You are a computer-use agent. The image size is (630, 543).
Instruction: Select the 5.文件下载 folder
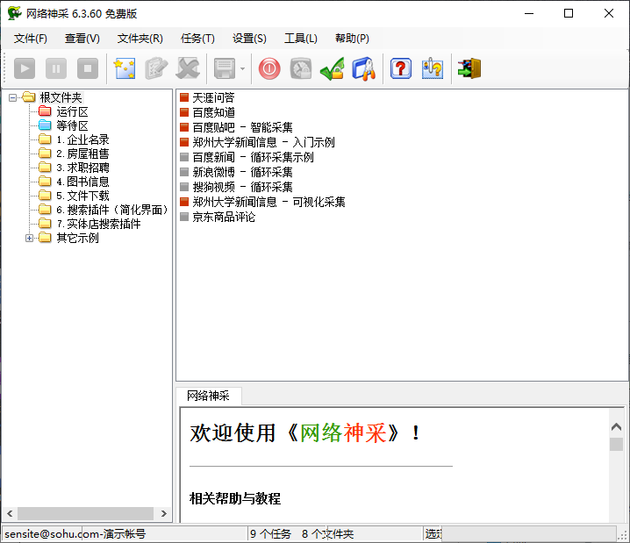[82, 196]
